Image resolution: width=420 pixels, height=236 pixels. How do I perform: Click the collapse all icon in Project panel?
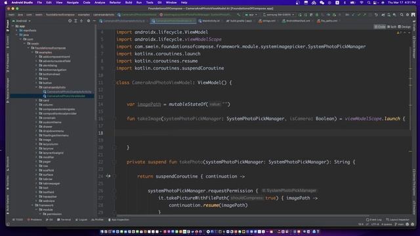[81, 21]
